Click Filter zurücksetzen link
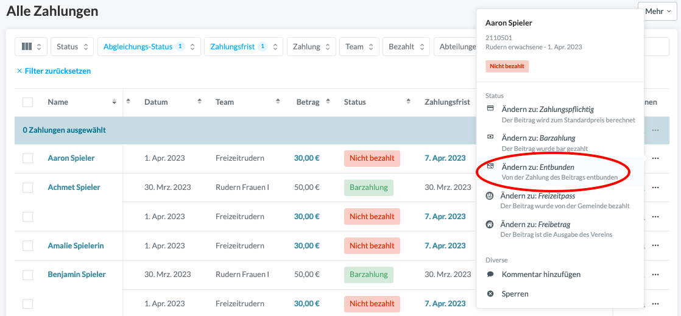This screenshot has height=316, width=681. click(x=54, y=71)
